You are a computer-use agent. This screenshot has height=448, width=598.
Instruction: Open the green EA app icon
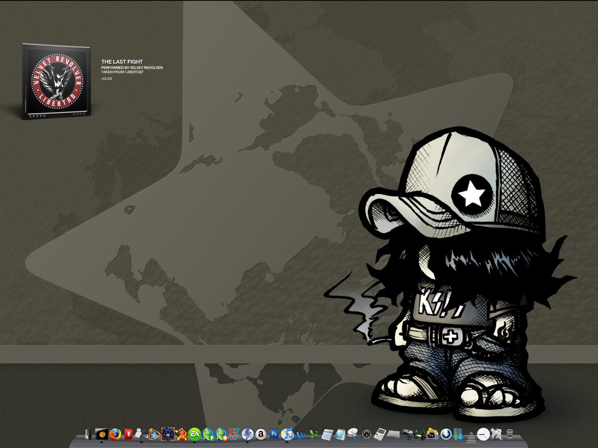pyautogui.click(x=194, y=434)
